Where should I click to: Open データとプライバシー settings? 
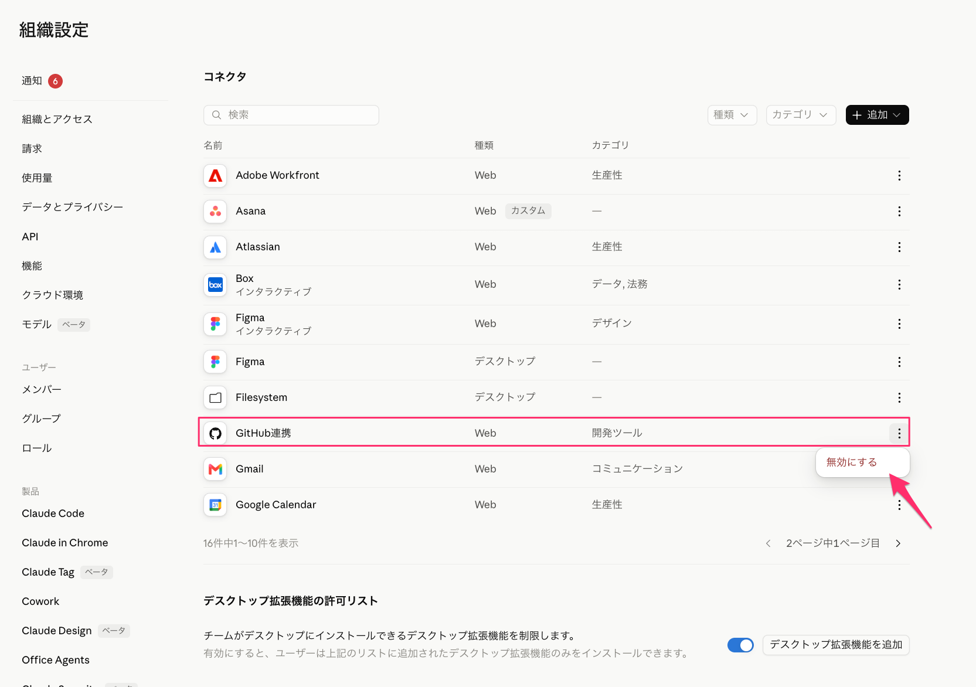coord(72,208)
